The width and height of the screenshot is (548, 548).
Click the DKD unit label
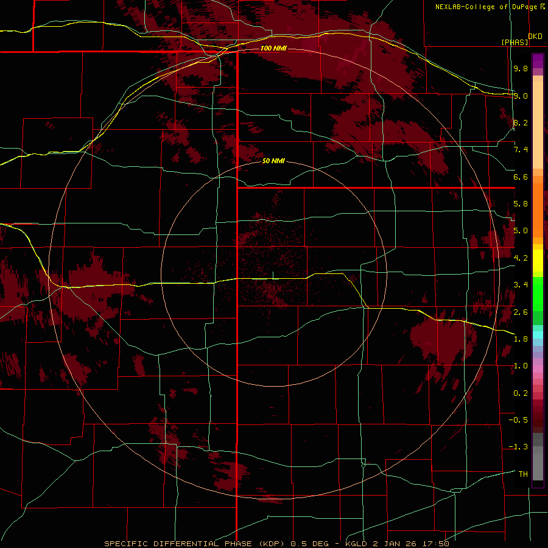535,37
